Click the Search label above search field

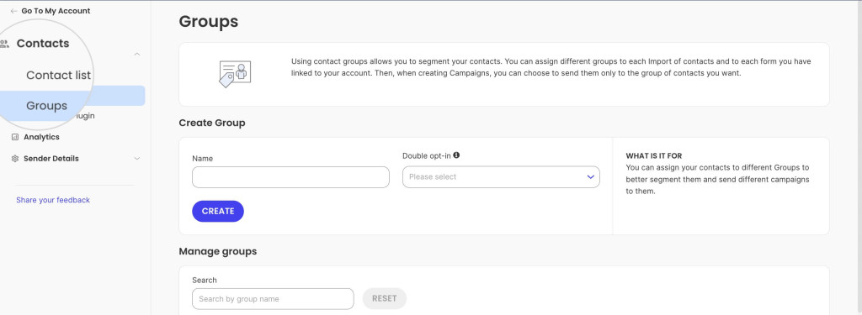[x=205, y=281]
